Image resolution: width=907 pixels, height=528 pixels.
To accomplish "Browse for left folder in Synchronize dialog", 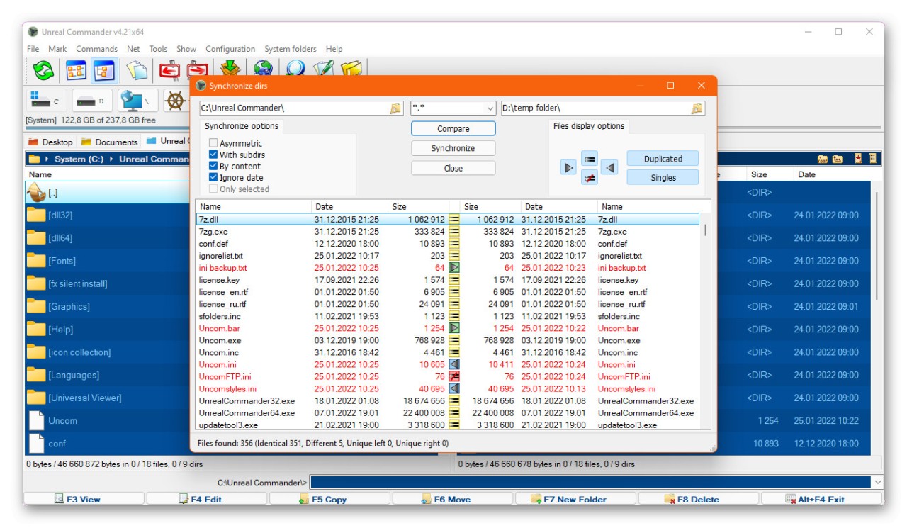I will (x=395, y=108).
